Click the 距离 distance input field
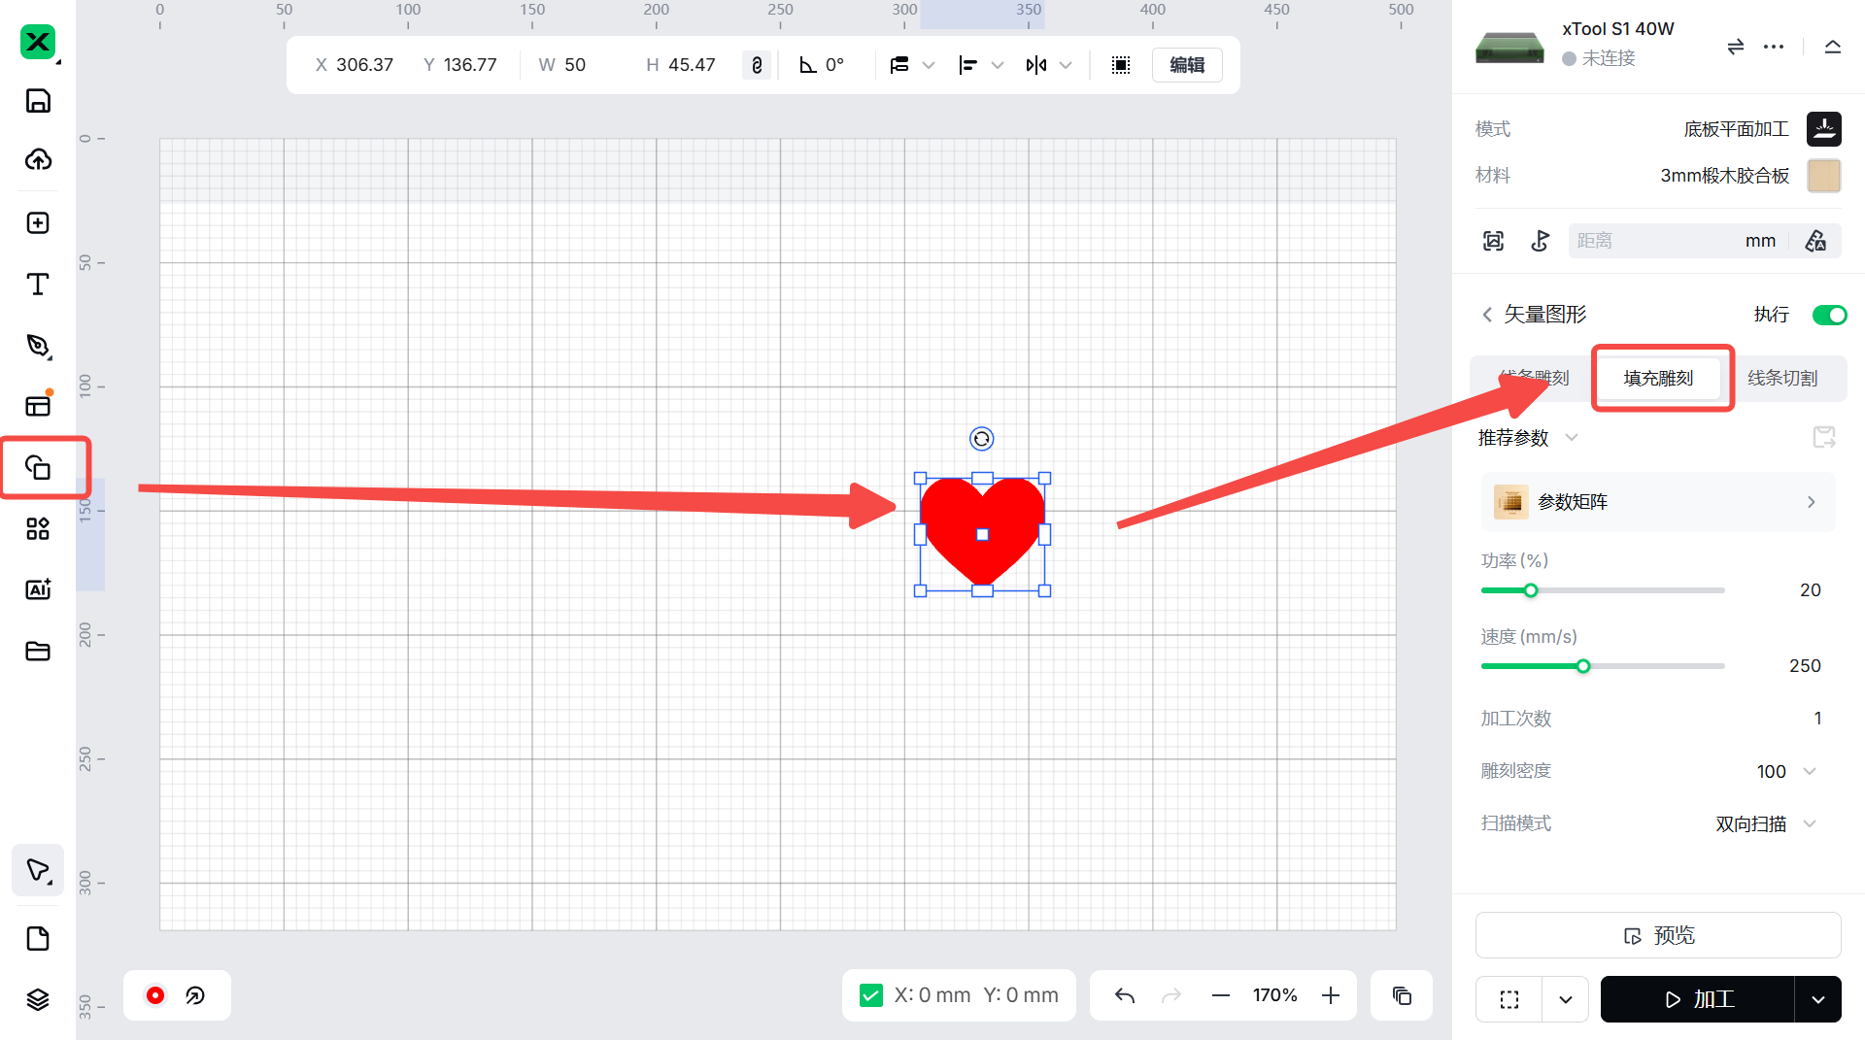Image resolution: width=1865 pixels, height=1040 pixels. (1651, 241)
